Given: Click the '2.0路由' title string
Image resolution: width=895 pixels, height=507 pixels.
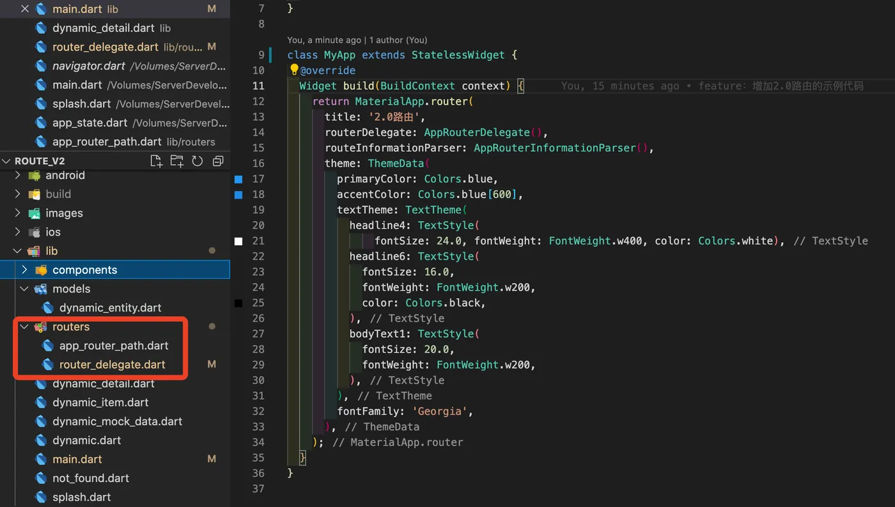Looking at the screenshot, I should pos(394,117).
